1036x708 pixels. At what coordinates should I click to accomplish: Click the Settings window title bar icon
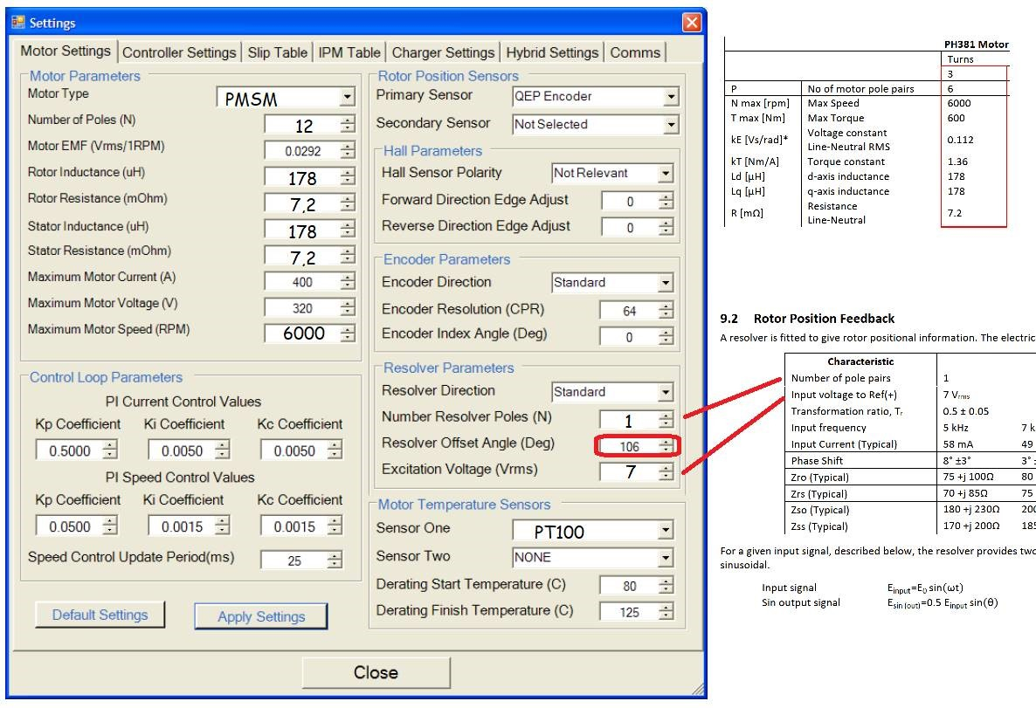coord(18,22)
